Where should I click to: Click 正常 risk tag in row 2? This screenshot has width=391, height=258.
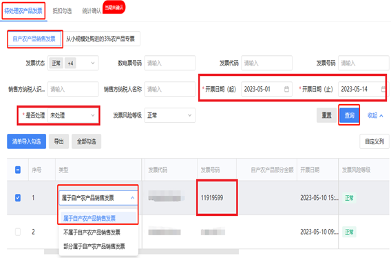coord(349,232)
